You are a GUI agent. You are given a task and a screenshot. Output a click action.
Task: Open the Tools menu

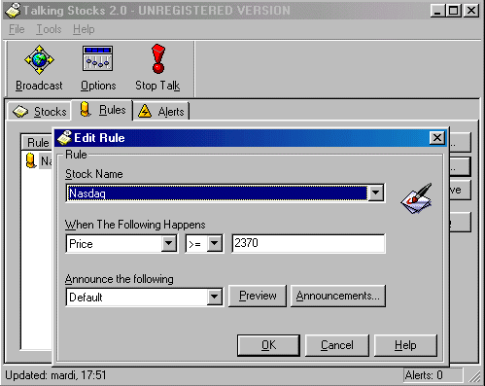pos(49,29)
